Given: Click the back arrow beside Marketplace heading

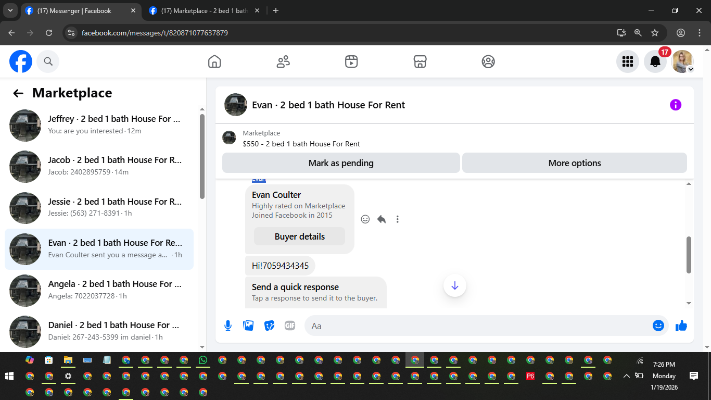Looking at the screenshot, I should (x=18, y=93).
